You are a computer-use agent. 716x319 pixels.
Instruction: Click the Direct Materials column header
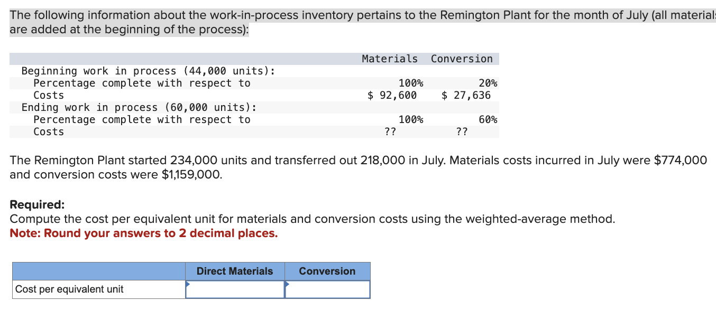(235, 271)
